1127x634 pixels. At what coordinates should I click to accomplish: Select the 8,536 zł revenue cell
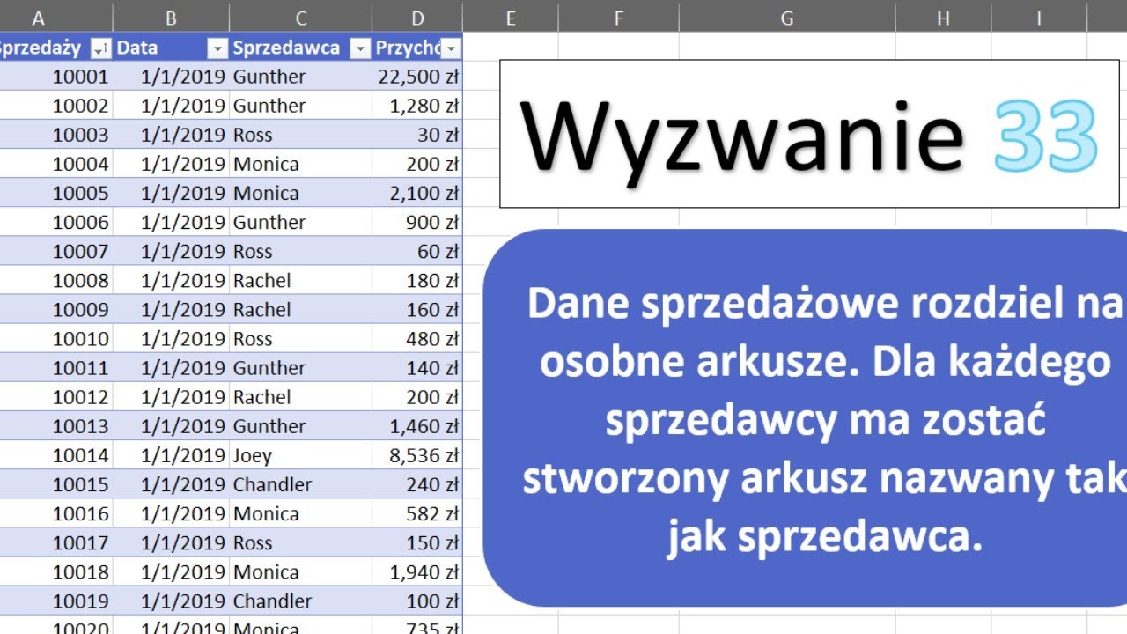tap(417, 455)
